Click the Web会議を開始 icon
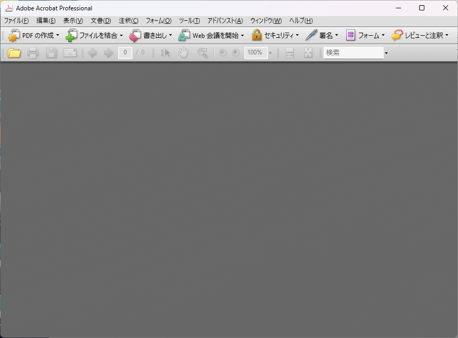The height and width of the screenshot is (338, 458). pos(184,35)
